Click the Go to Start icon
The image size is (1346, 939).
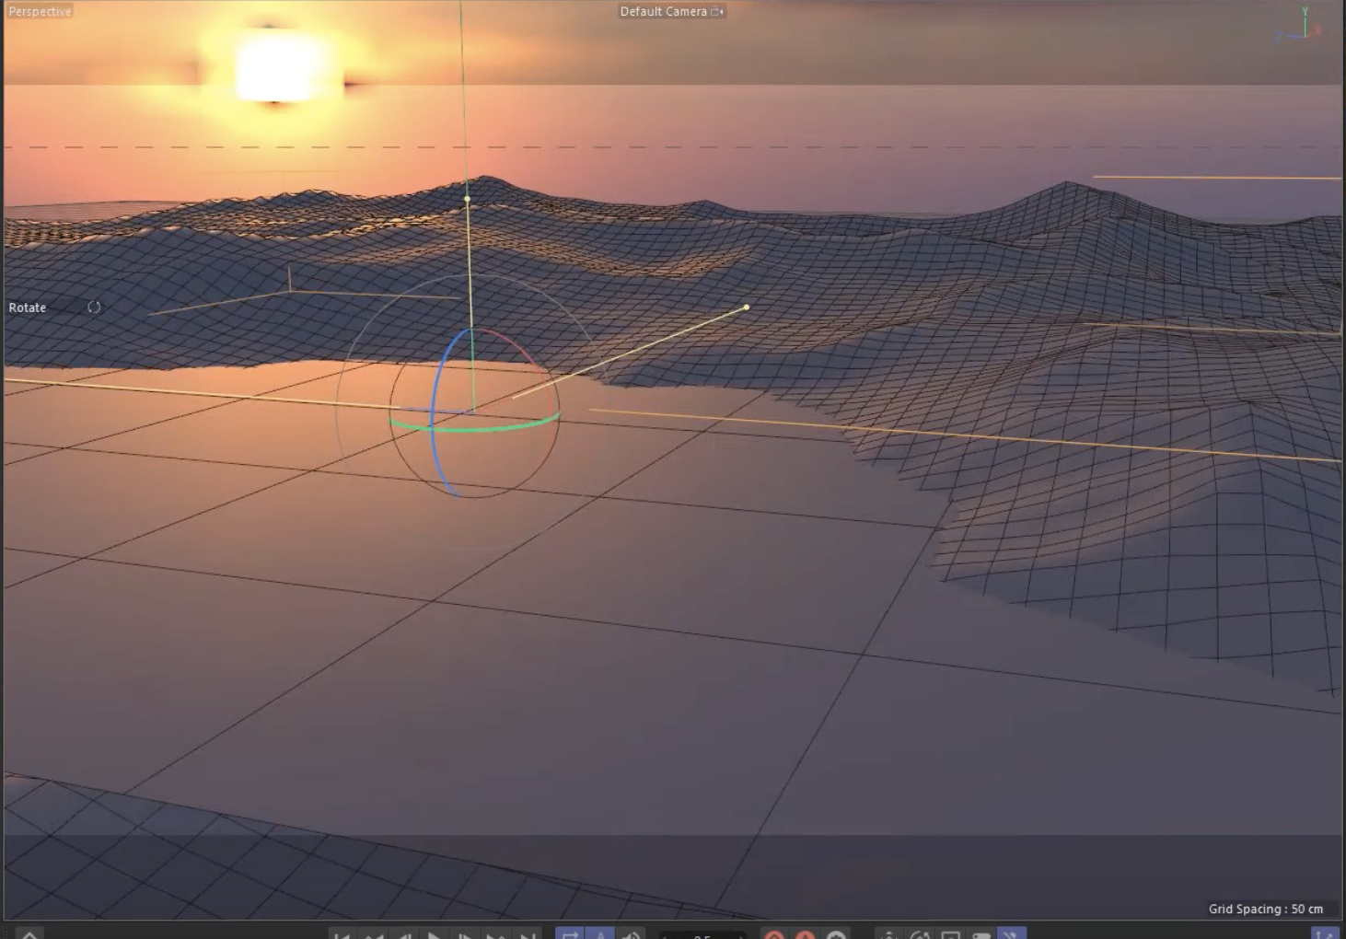345,934
